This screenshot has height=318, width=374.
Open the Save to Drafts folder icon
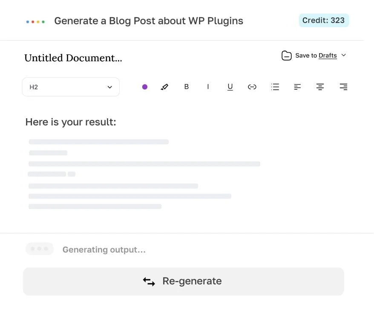(x=286, y=55)
